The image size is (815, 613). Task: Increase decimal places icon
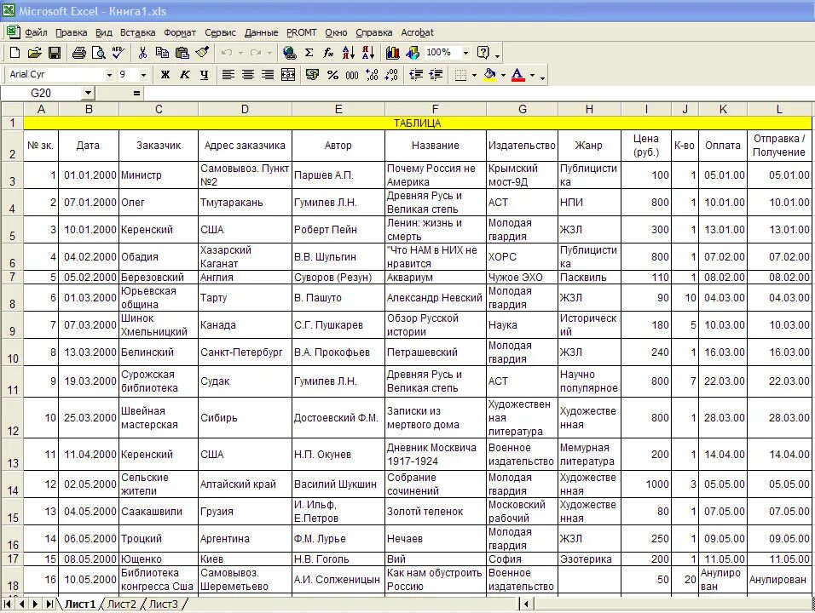coord(372,75)
